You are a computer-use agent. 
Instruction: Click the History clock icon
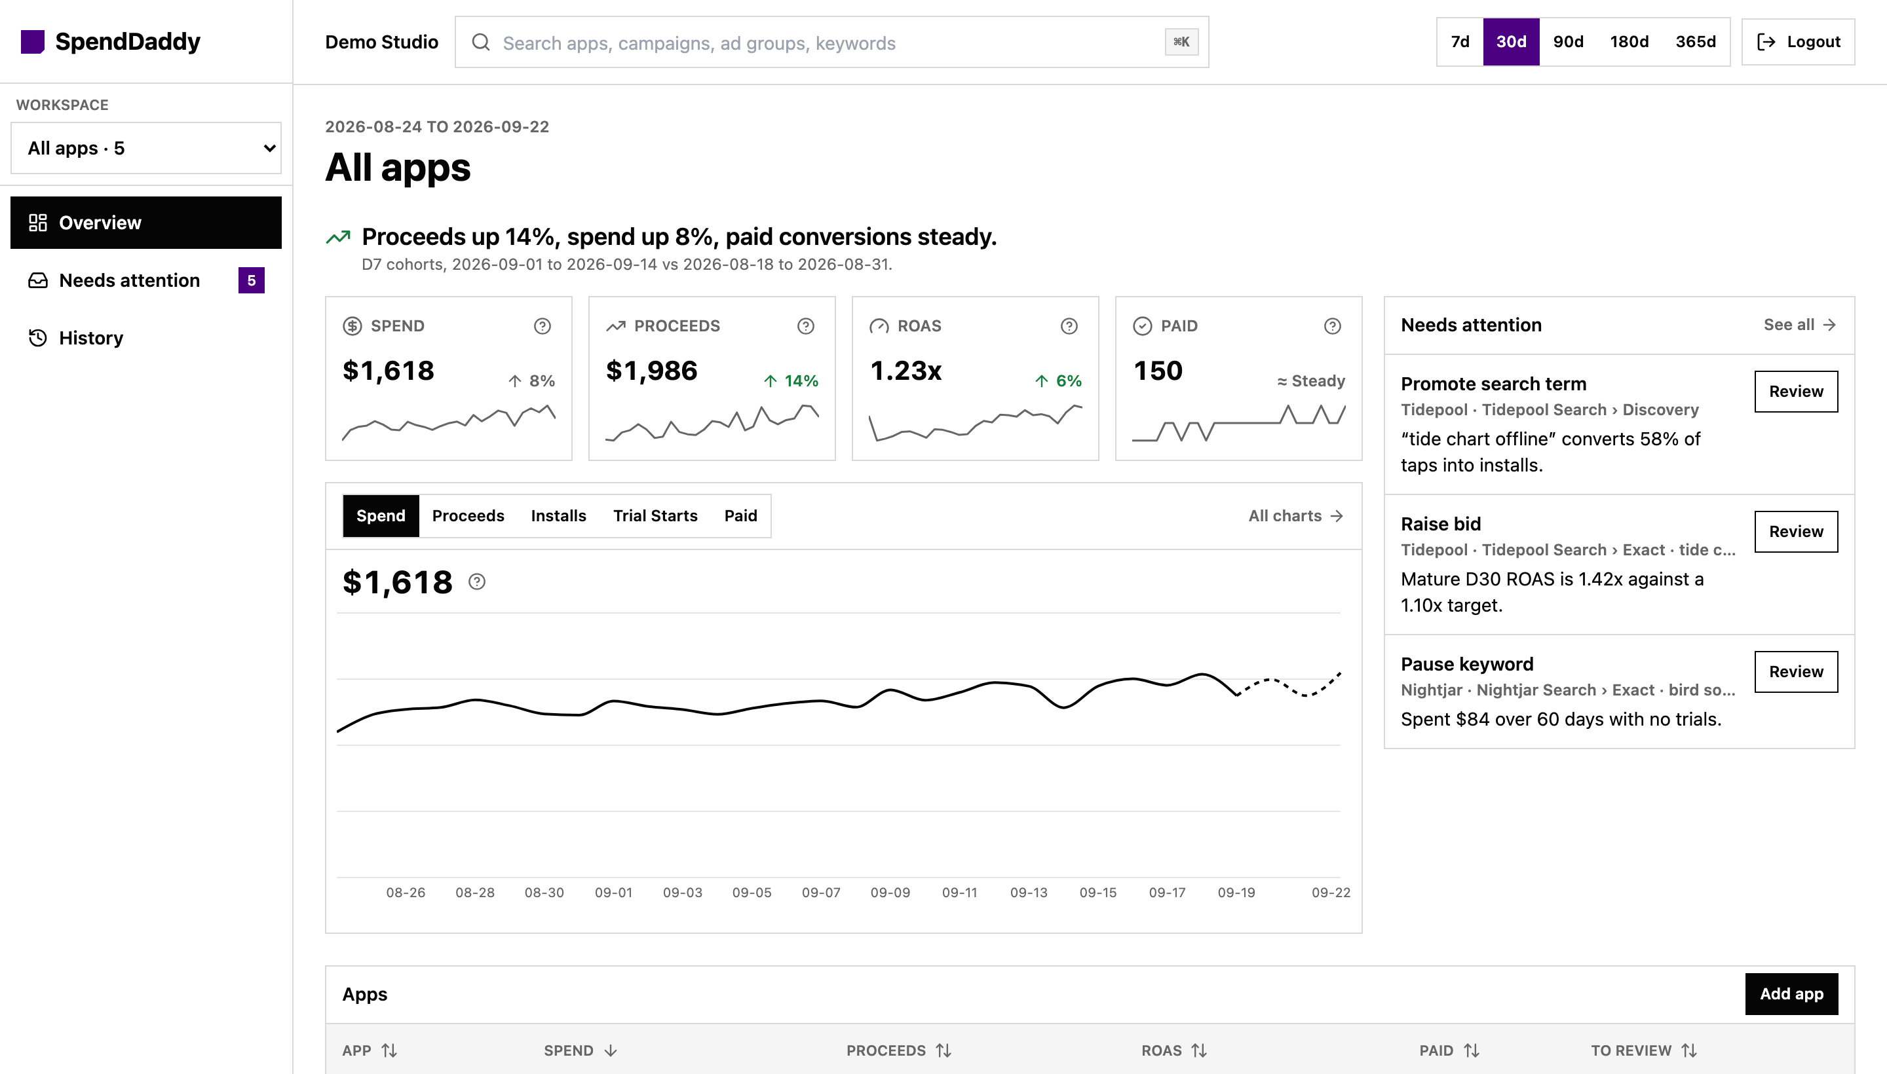click(37, 338)
